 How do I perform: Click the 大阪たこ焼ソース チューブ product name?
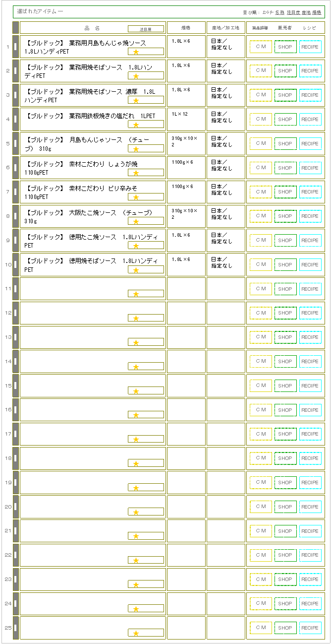pyautogui.click(x=89, y=217)
